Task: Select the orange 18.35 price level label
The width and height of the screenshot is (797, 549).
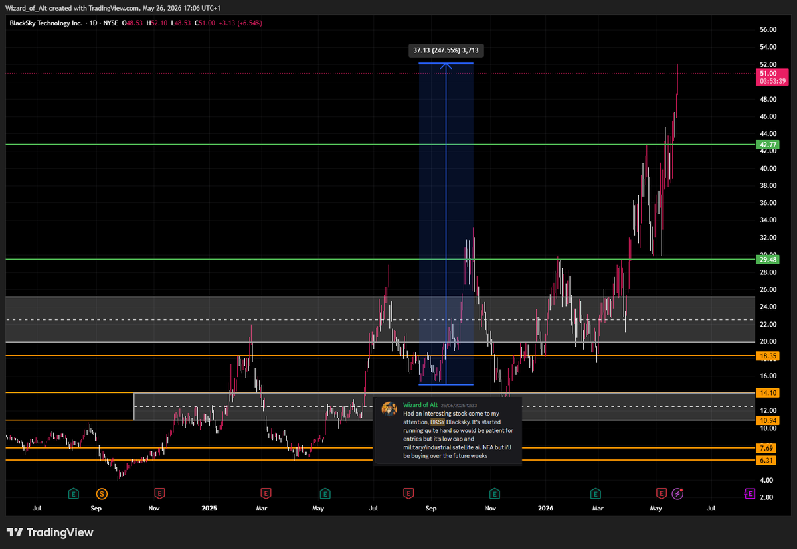Action: pos(768,356)
